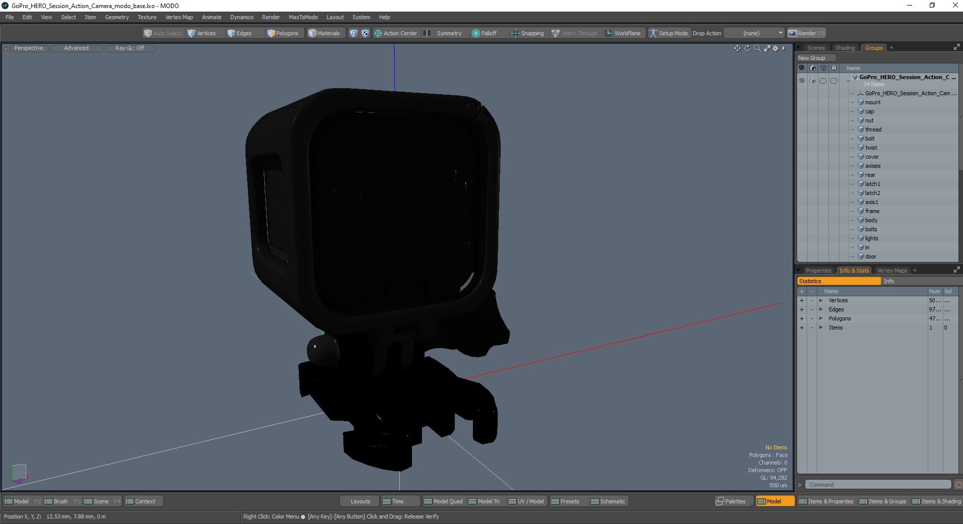Click the record command button
963x524 pixels.
[x=958, y=485]
